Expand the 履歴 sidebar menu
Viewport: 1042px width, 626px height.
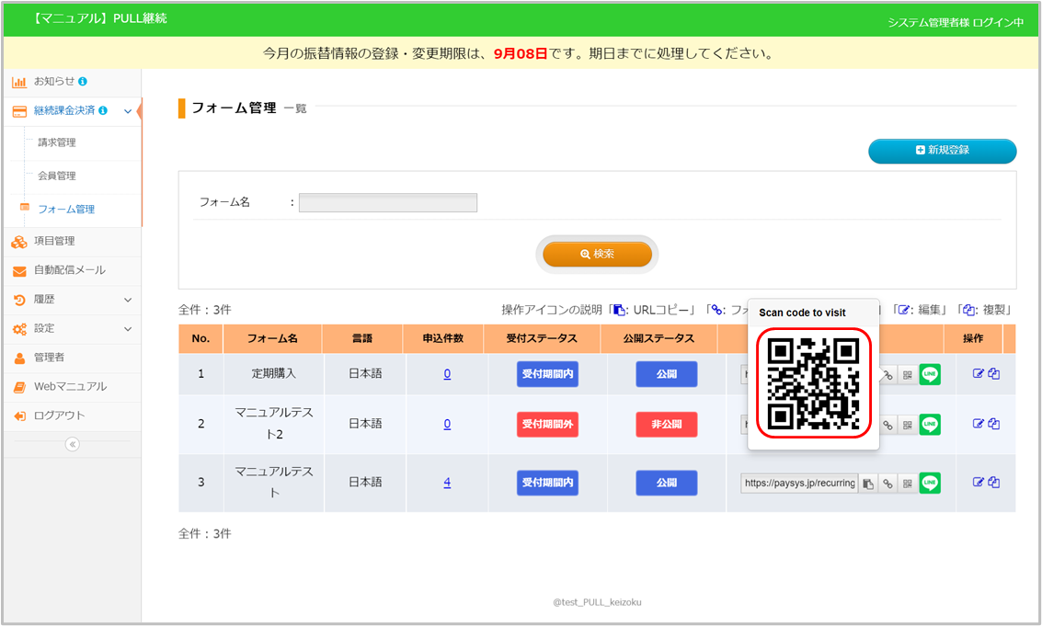(x=128, y=300)
